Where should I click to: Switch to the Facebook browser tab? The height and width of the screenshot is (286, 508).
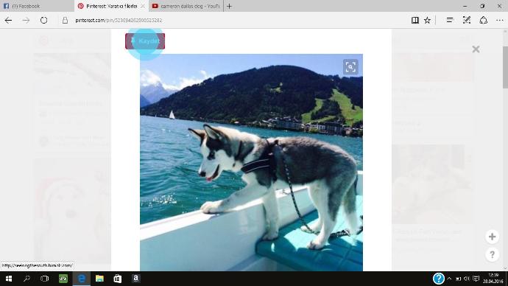[37, 6]
